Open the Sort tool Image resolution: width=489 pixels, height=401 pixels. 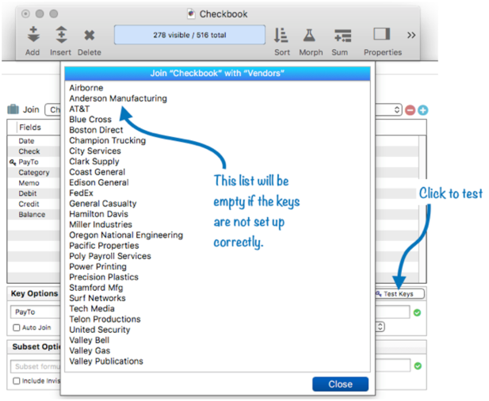pyautogui.click(x=281, y=35)
